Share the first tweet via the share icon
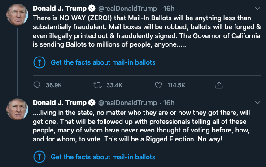 (x=219, y=85)
